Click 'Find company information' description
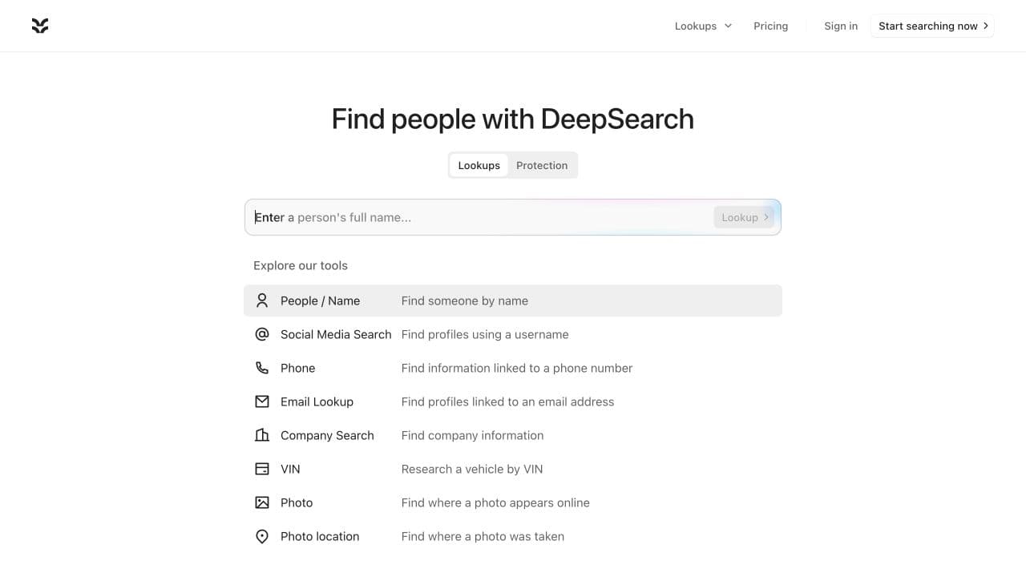 coord(472,435)
